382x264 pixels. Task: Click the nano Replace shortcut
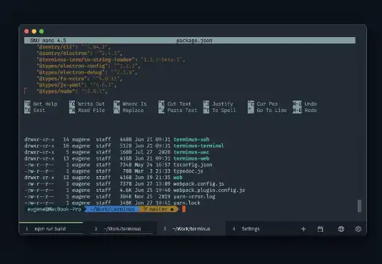[x=129, y=111]
